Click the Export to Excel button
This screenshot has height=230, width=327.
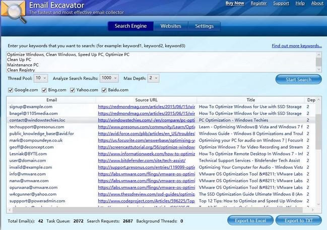coord(250,220)
